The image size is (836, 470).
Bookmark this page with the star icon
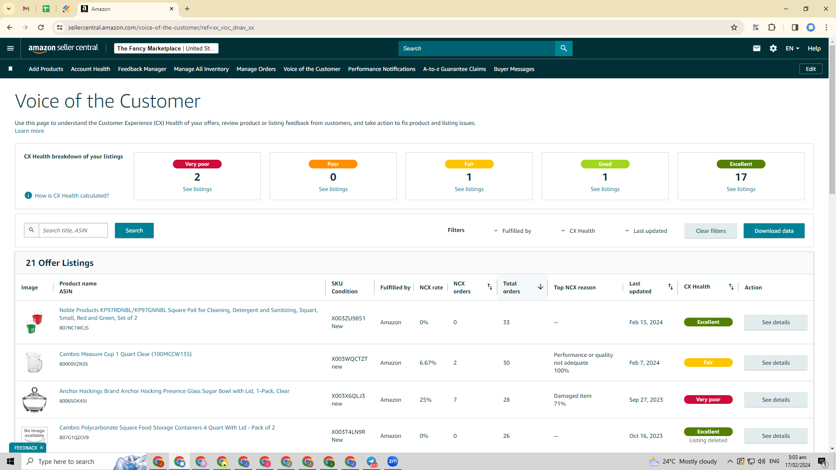[734, 27]
